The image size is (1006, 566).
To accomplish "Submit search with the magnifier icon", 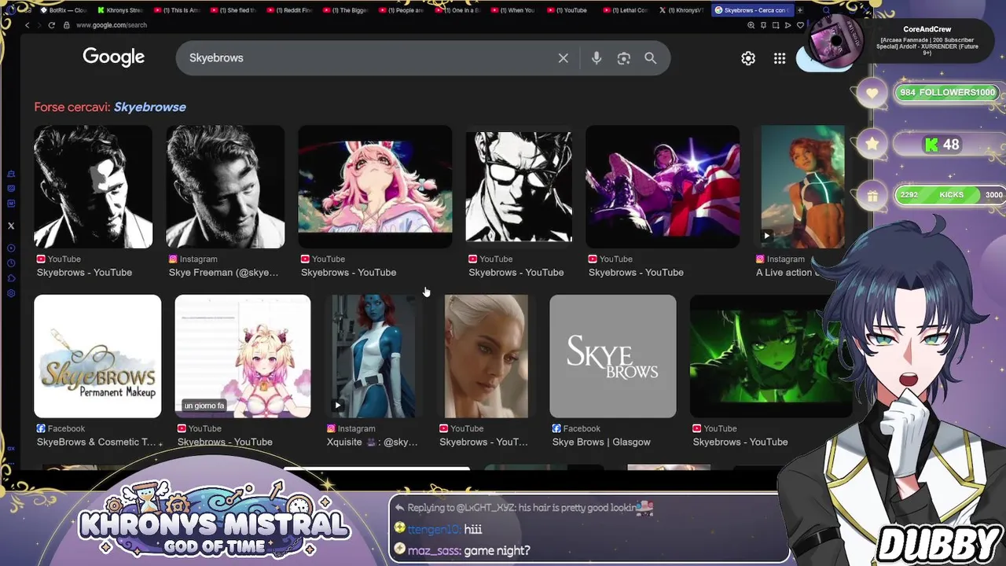I will (x=651, y=58).
